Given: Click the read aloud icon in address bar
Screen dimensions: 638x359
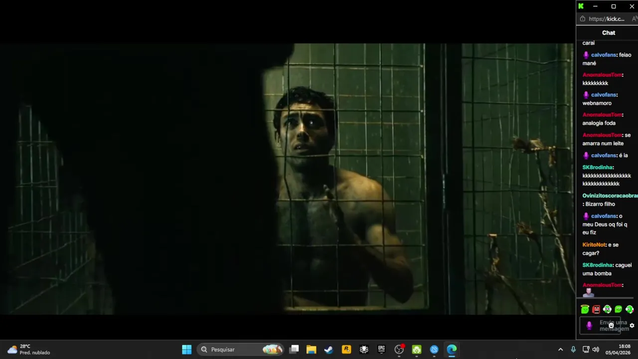Looking at the screenshot, I should (x=635, y=19).
